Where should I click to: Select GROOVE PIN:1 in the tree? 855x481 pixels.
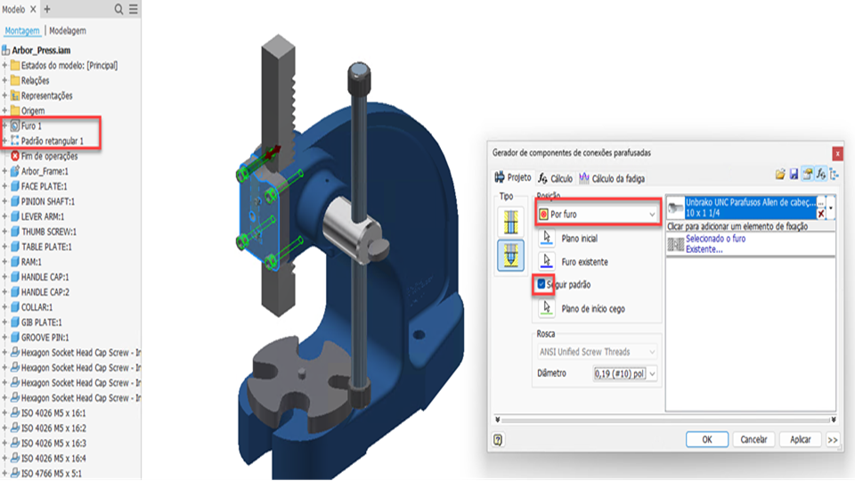pyautogui.click(x=45, y=338)
